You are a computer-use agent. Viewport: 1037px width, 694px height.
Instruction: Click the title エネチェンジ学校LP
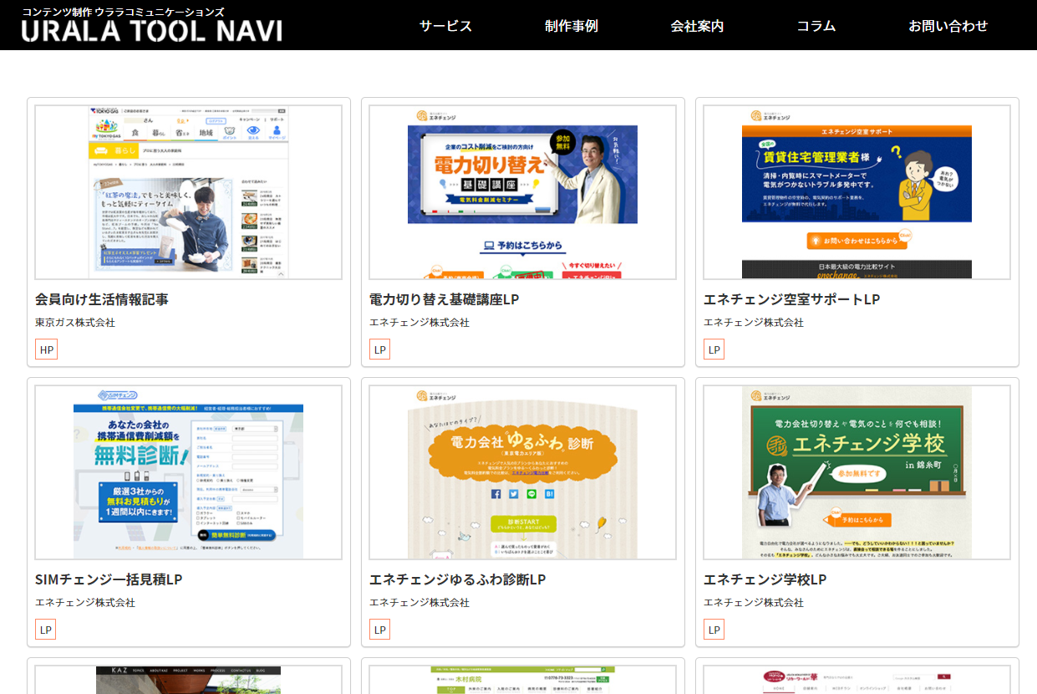pyautogui.click(x=765, y=579)
